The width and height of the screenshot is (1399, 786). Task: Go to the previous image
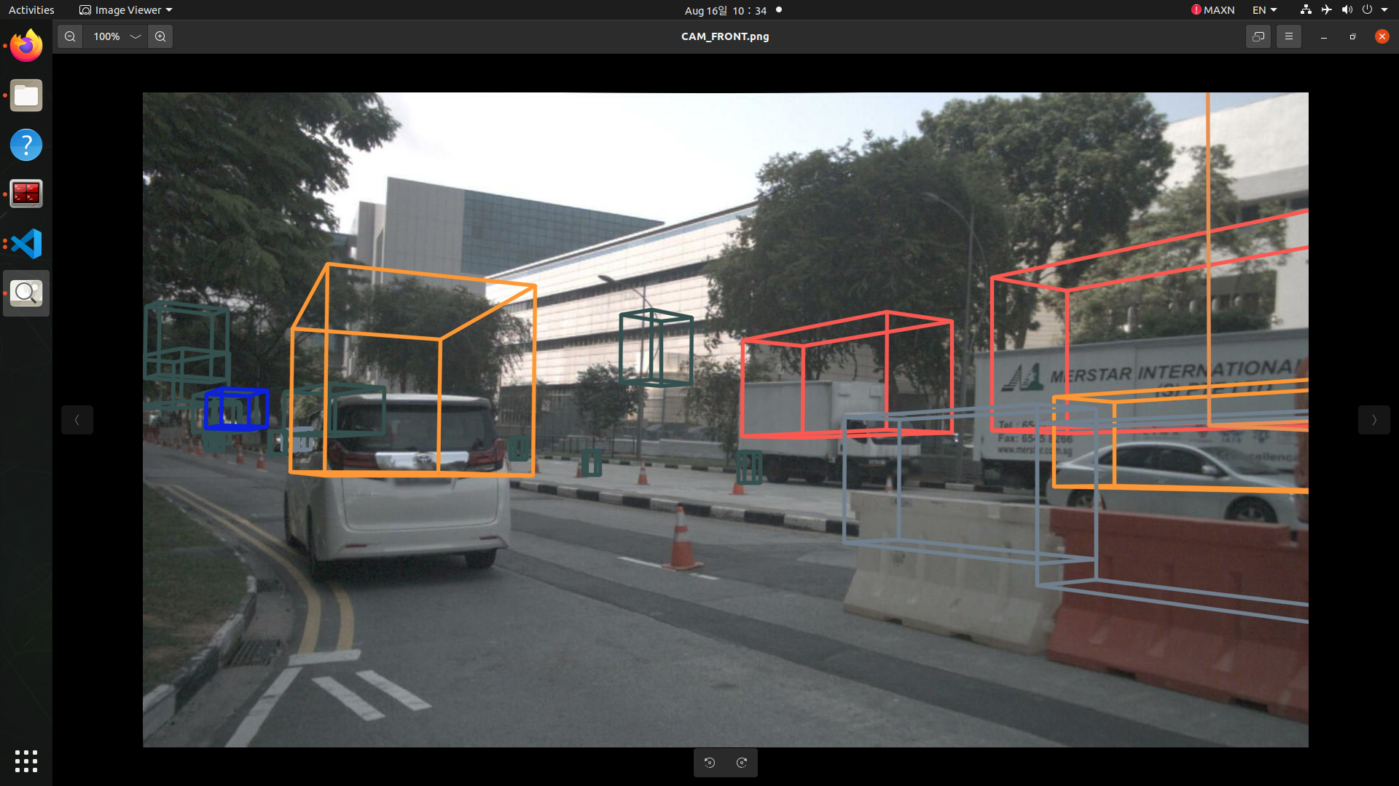[77, 419]
